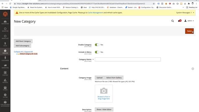
Task: Open the Cache Management link
Action: pyautogui.click(x=95, y=12)
